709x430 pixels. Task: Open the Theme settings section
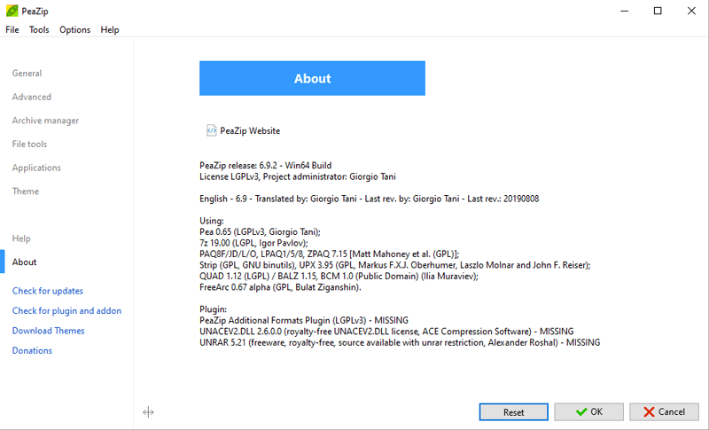(26, 192)
